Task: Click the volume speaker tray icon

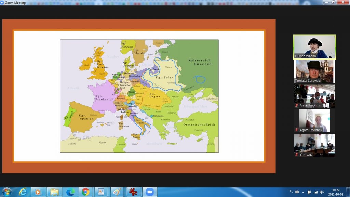Action: [322, 192]
